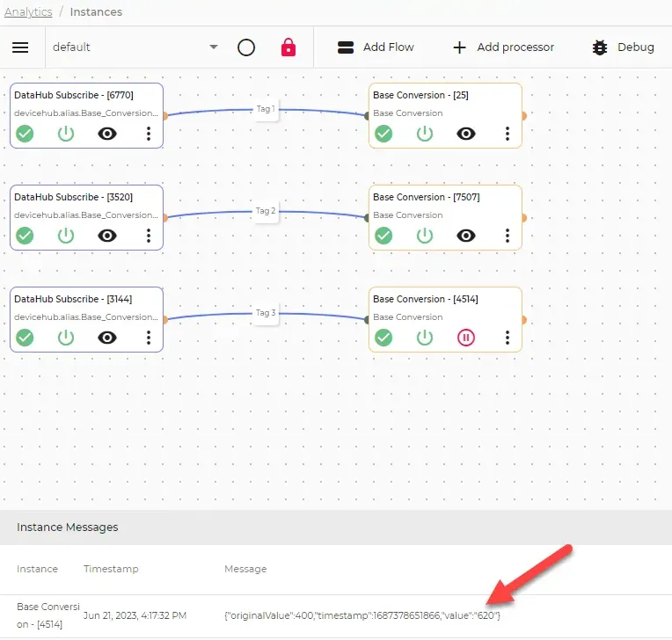Viewport: 672px width, 640px height.
Task: Click output port of DataHub Subscribe [6770]
Action: 165,116
